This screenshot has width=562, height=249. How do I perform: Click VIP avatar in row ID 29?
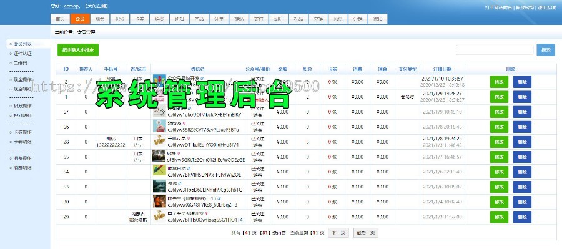[x=159, y=217]
